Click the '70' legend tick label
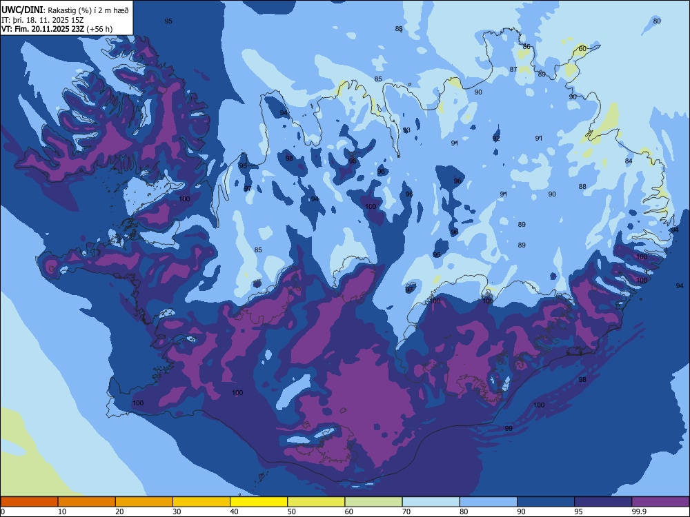The height and width of the screenshot is (517, 690). pos(406,511)
